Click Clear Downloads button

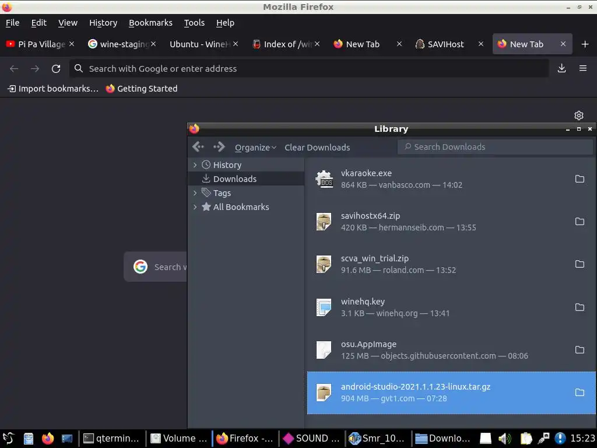click(x=317, y=148)
